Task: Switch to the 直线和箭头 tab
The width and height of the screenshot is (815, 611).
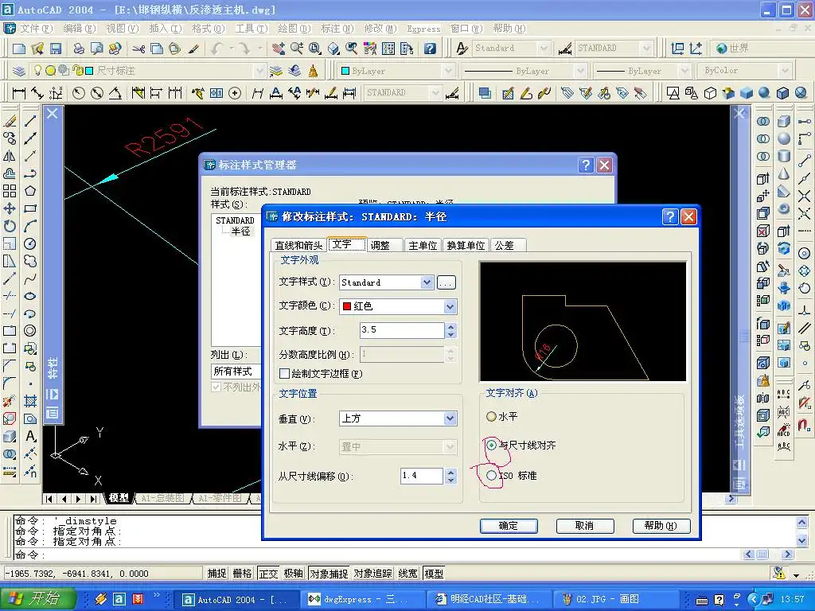Action: 299,245
